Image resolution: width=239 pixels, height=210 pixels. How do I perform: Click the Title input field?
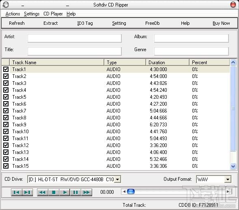coord(75,51)
